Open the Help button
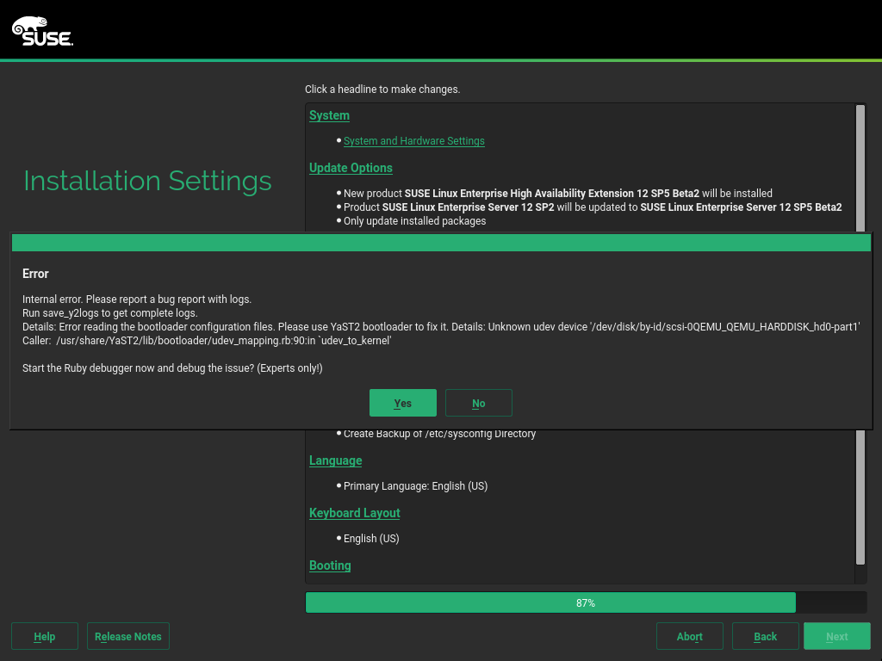This screenshot has width=882, height=661. (45, 636)
